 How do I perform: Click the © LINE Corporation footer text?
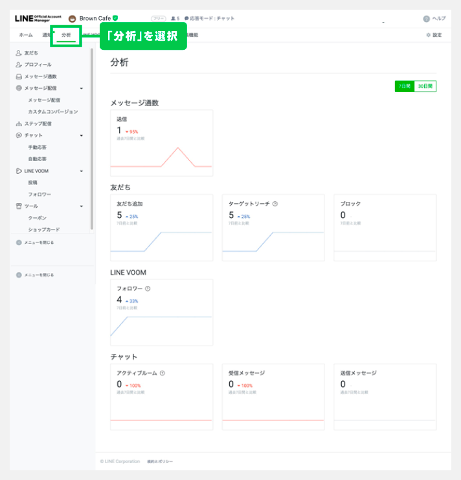pos(120,461)
